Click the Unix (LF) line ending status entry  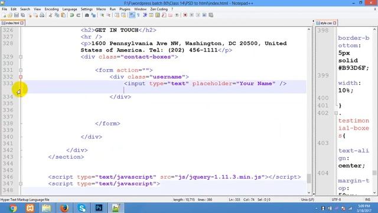(x=307, y=200)
